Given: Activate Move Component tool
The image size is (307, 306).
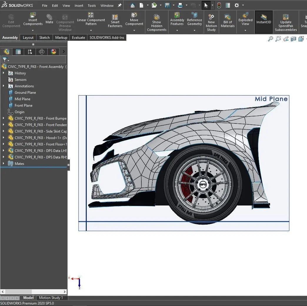Looking at the screenshot, I should click(134, 19).
